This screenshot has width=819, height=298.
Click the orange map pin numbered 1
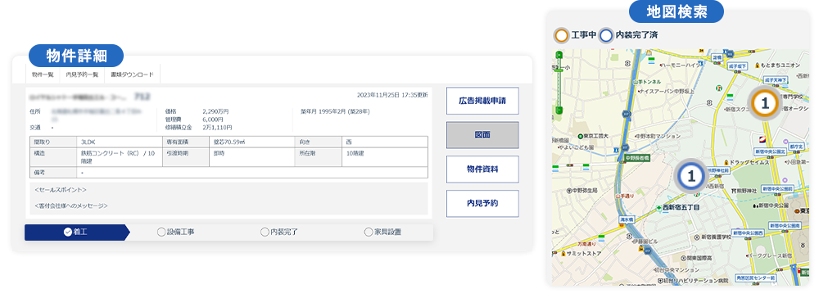pos(765,104)
